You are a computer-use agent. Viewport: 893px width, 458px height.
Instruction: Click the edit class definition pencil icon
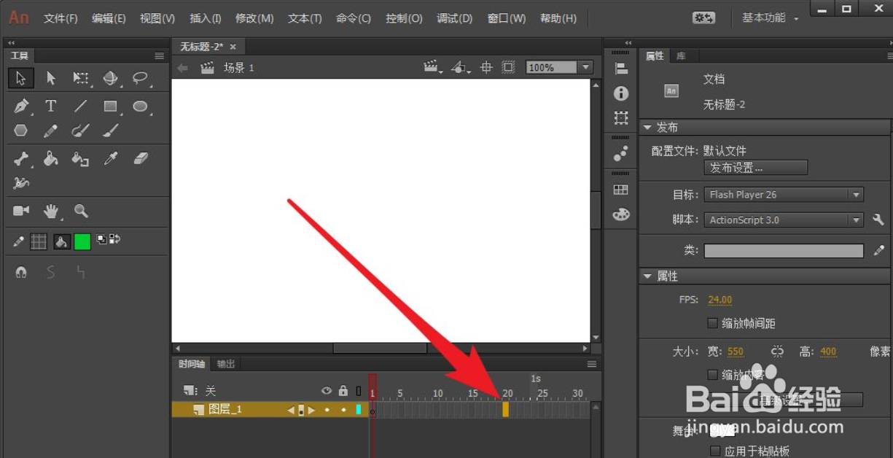pos(879,250)
